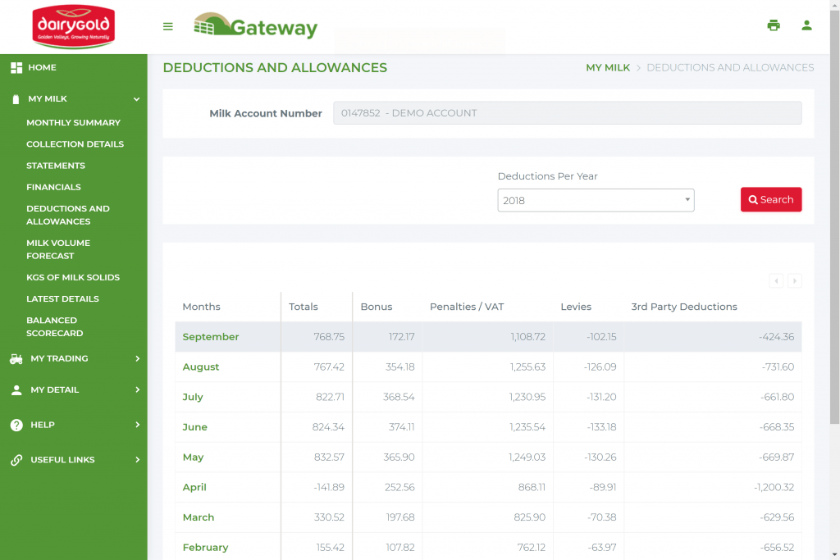Click the My Milk bottle icon
Image resolution: width=840 pixels, height=560 pixels.
16,99
